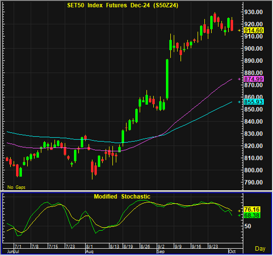Click the magenta arrow beside the 874.99 label
The height and width of the screenshot is (256, 273).
pyautogui.click(x=239, y=79)
